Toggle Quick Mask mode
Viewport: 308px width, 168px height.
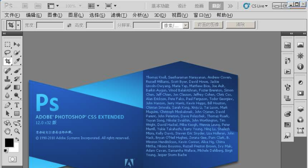(x=12, y=159)
